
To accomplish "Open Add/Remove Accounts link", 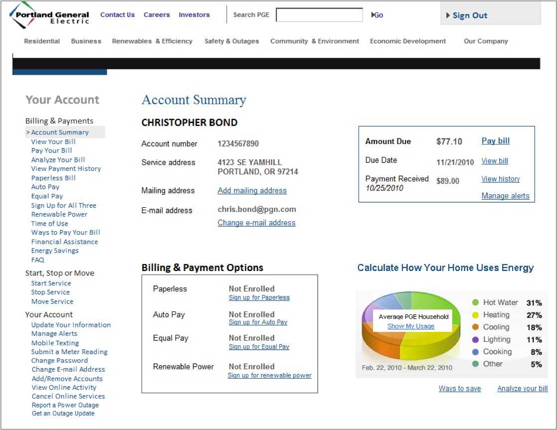I will (67, 379).
